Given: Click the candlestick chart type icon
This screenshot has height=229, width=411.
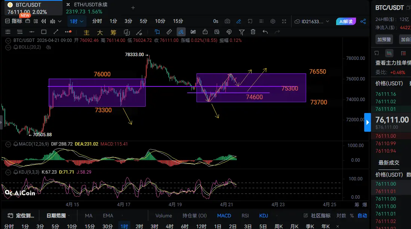Looking at the screenshot, I should click(53, 21).
